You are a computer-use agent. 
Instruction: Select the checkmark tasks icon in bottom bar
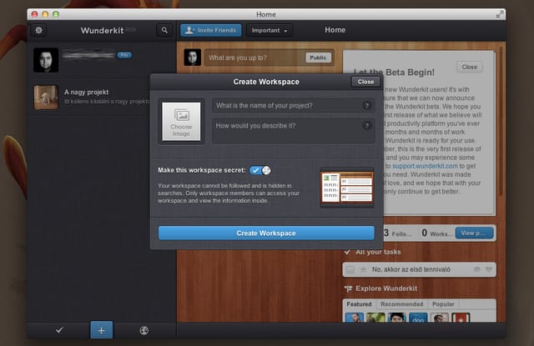(59, 330)
